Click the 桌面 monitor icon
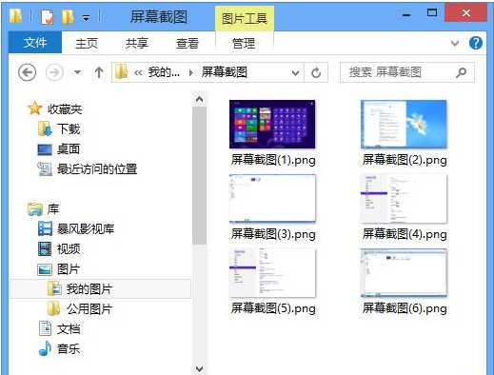494x375 pixels. [x=45, y=149]
